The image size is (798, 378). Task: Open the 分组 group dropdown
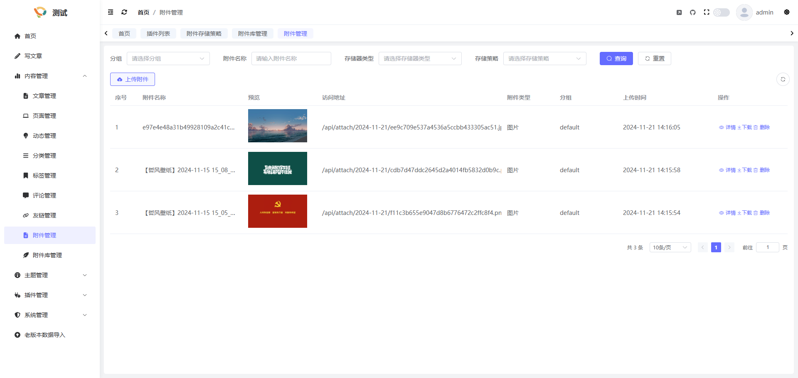point(168,59)
